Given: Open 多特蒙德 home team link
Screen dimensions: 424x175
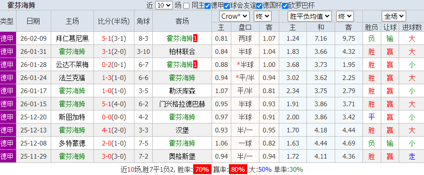Looking at the screenshot, I should click(72, 143).
